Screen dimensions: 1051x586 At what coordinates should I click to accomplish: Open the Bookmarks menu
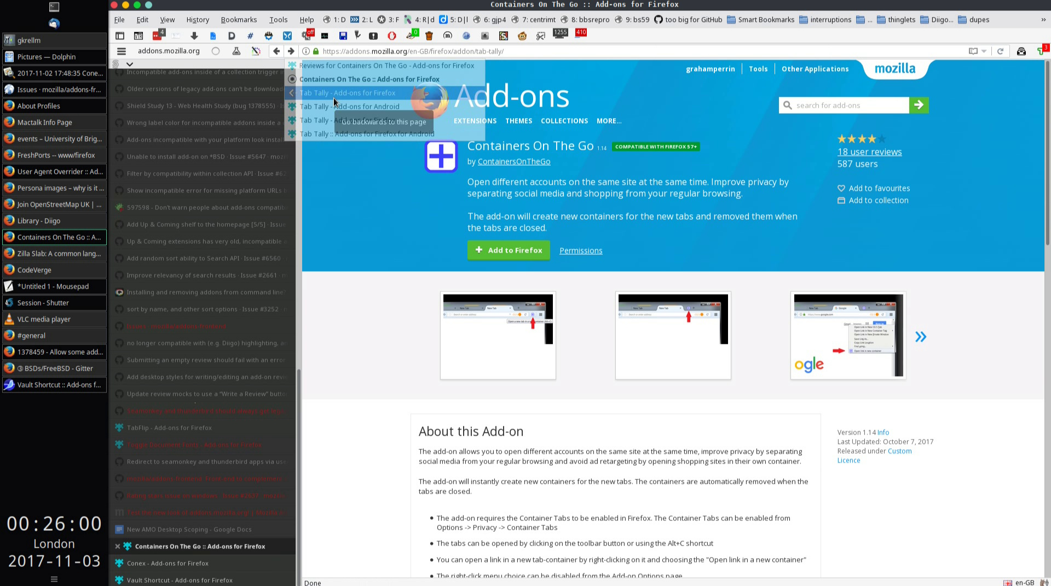(x=239, y=20)
